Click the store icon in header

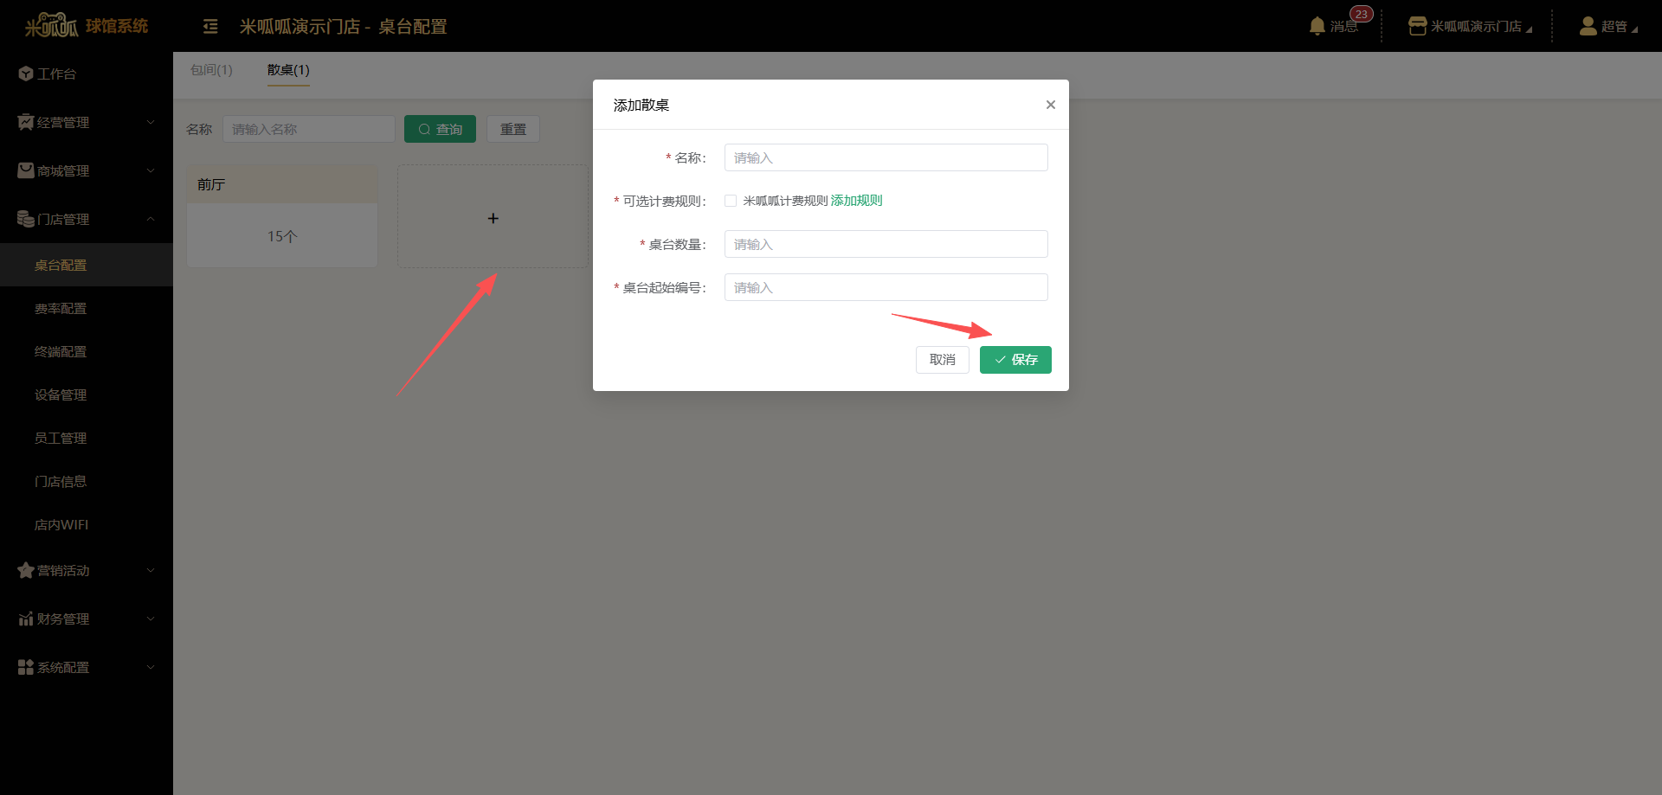tap(1417, 27)
